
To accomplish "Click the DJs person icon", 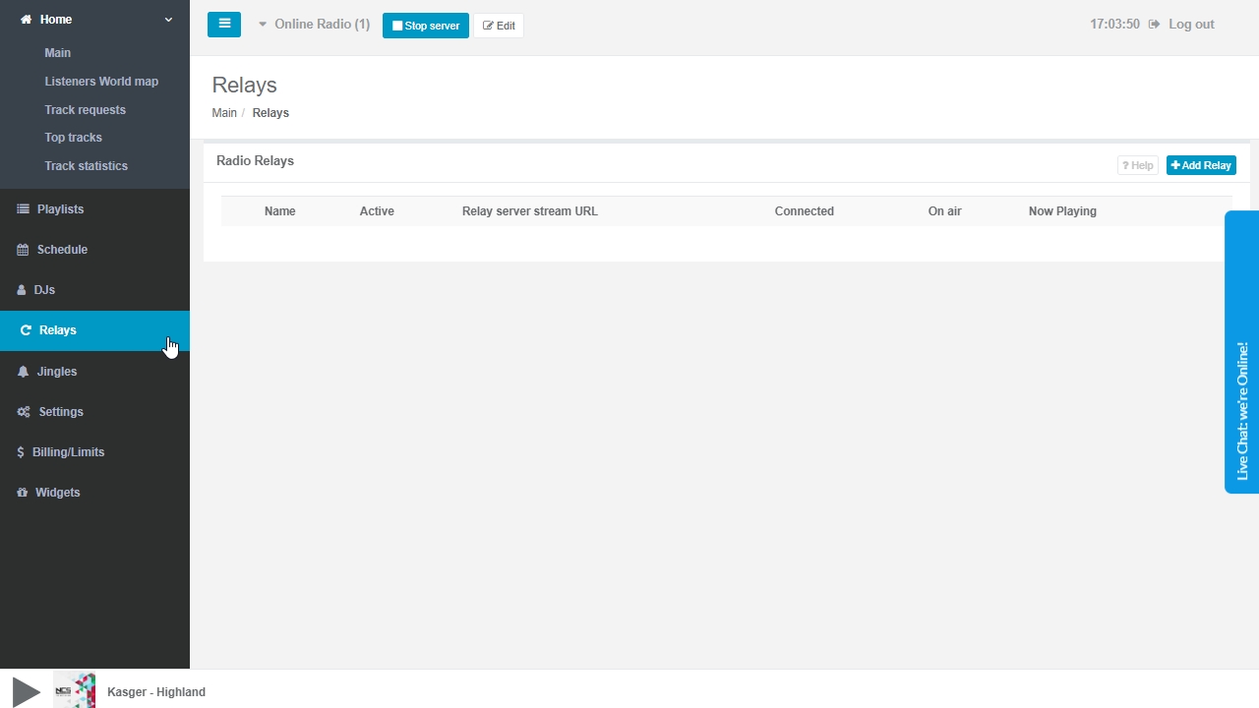I will (x=23, y=290).
